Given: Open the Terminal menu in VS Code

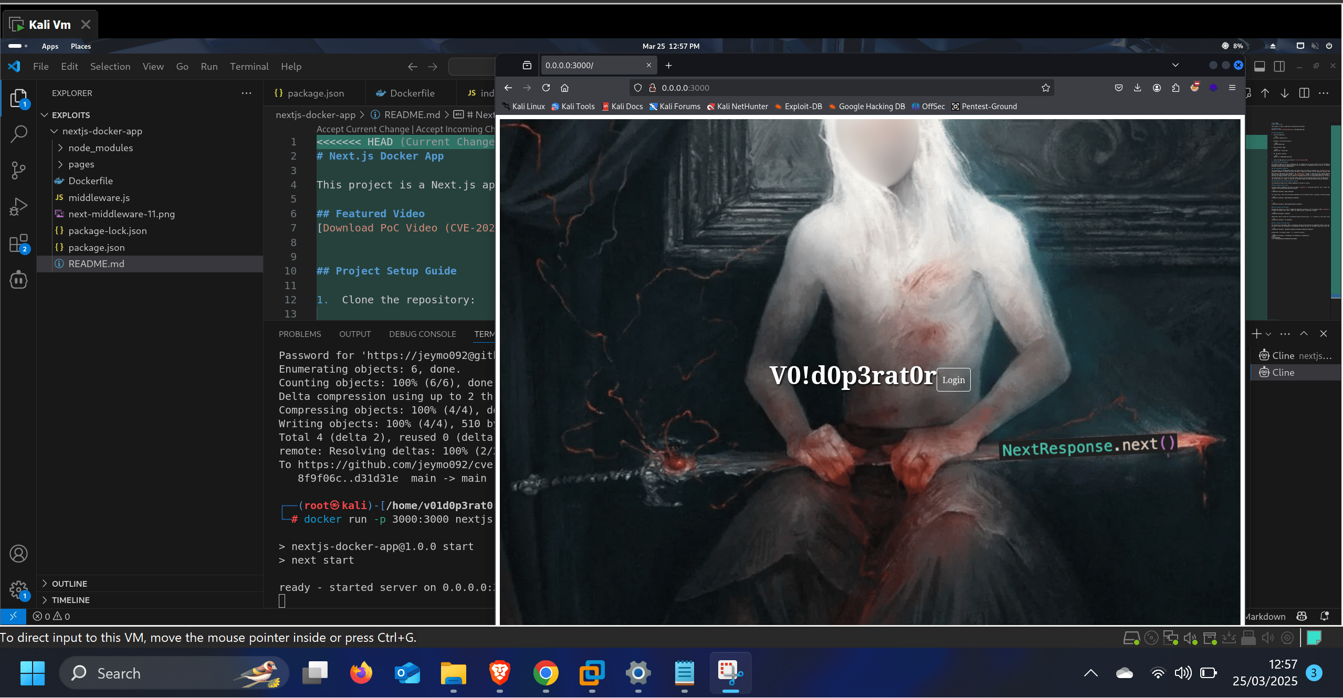Looking at the screenshot, I should [x=249, y=67].
